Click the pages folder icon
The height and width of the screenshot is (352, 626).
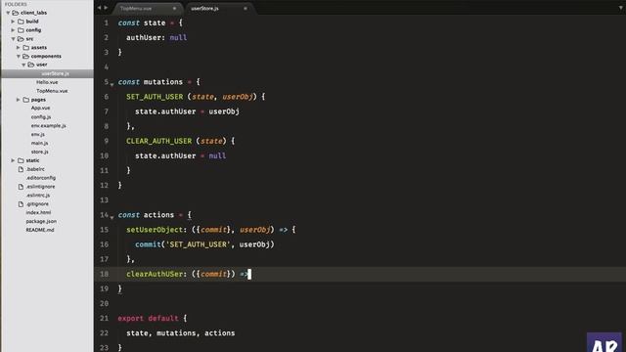coord(26,100)
